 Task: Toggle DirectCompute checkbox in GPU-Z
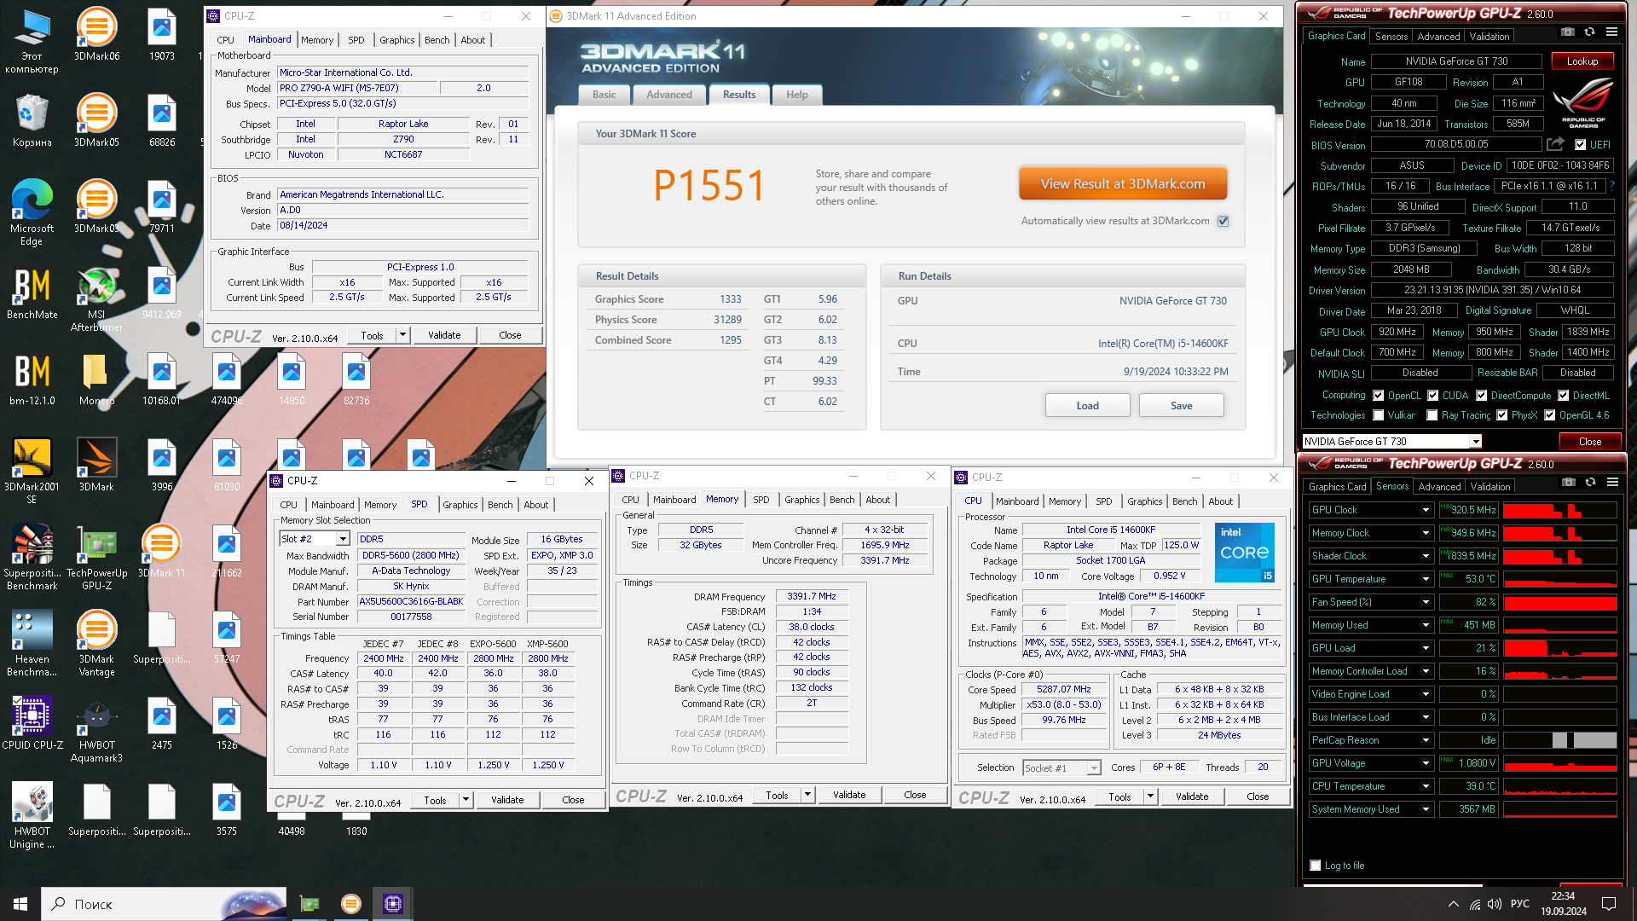click(x=1481, y=396)
